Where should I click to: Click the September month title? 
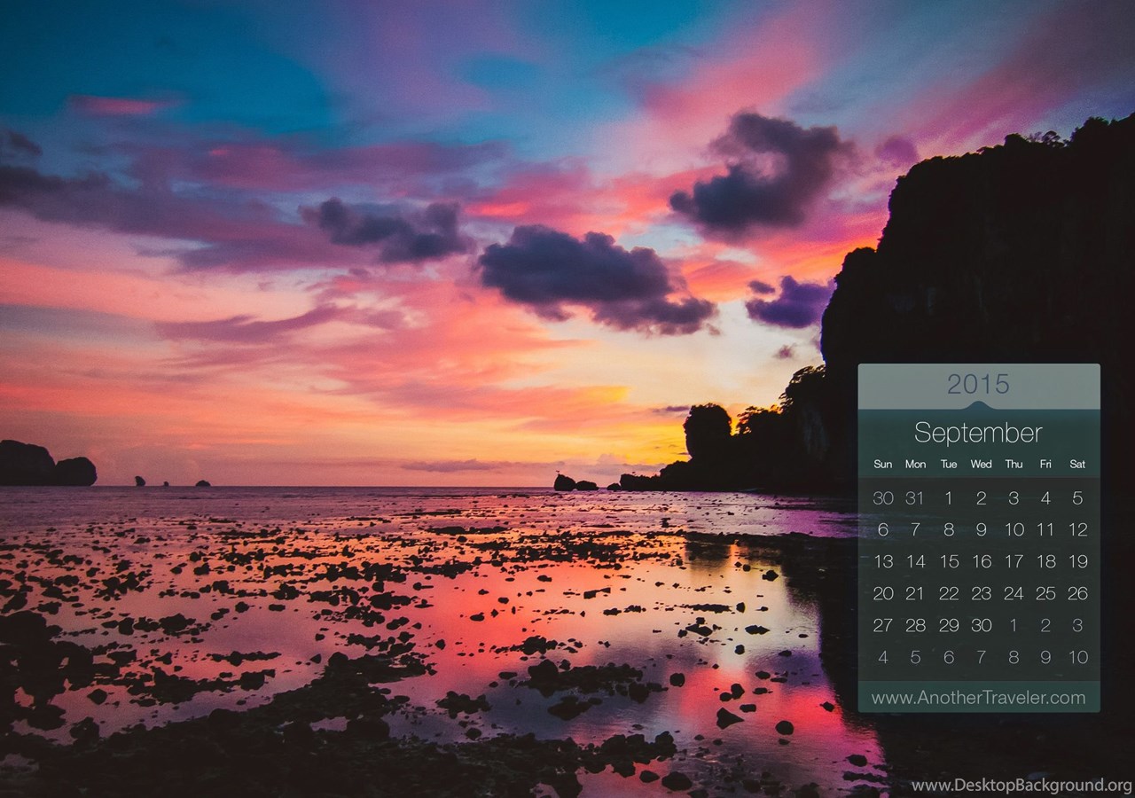(x=978, y=433)
